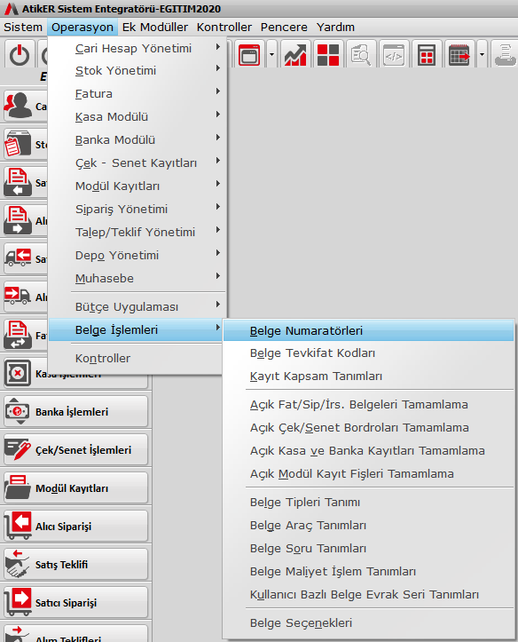Open Çek/Senet İşlemleri sidebar button

click(x=75, y=449)
